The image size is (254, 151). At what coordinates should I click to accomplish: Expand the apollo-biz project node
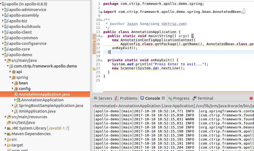3,21
